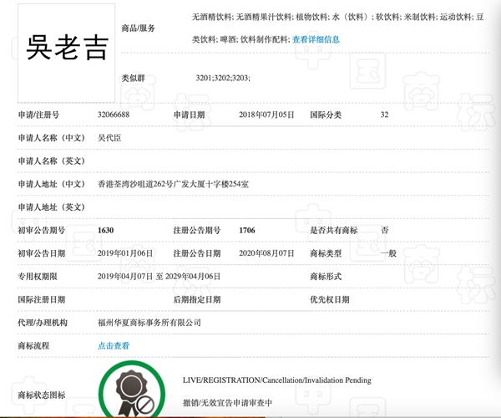This screenshot has width=501, height=418.
Task: Click the similar group codes 3201;3202;3203
Action: coord(222,78)
